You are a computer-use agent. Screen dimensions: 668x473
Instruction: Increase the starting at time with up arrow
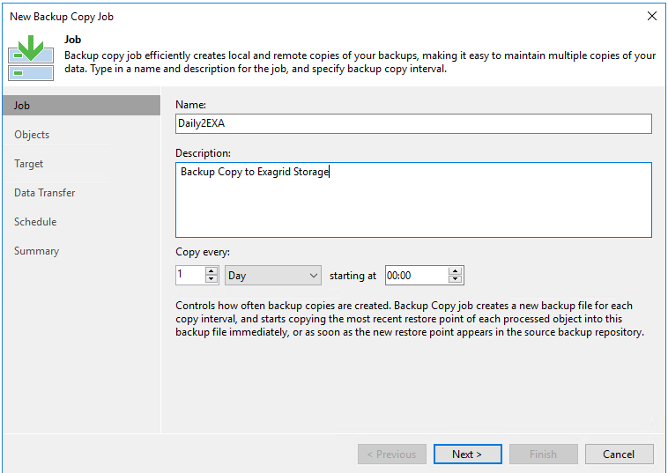(455, 270)
